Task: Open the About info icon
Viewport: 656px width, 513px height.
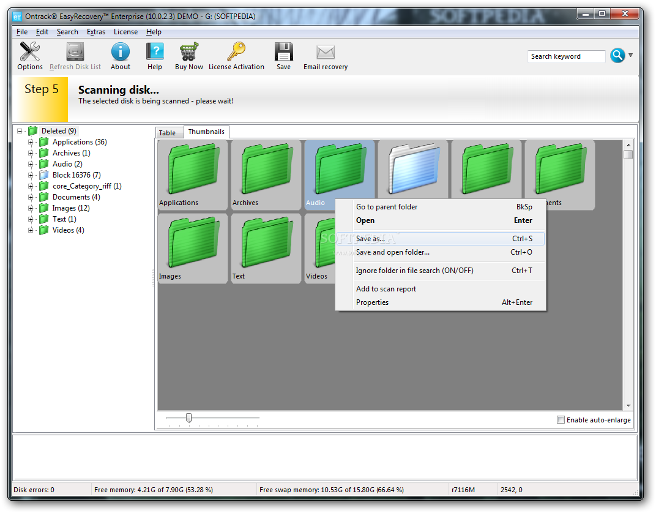Action: point(121,52)
